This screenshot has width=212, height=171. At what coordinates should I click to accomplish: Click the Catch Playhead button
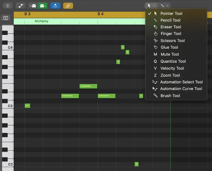click(x=55, y=6)
